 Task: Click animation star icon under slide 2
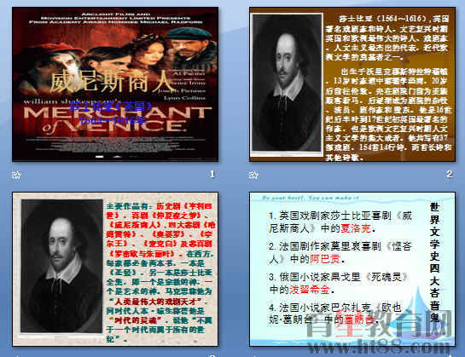tap(253, 175)
